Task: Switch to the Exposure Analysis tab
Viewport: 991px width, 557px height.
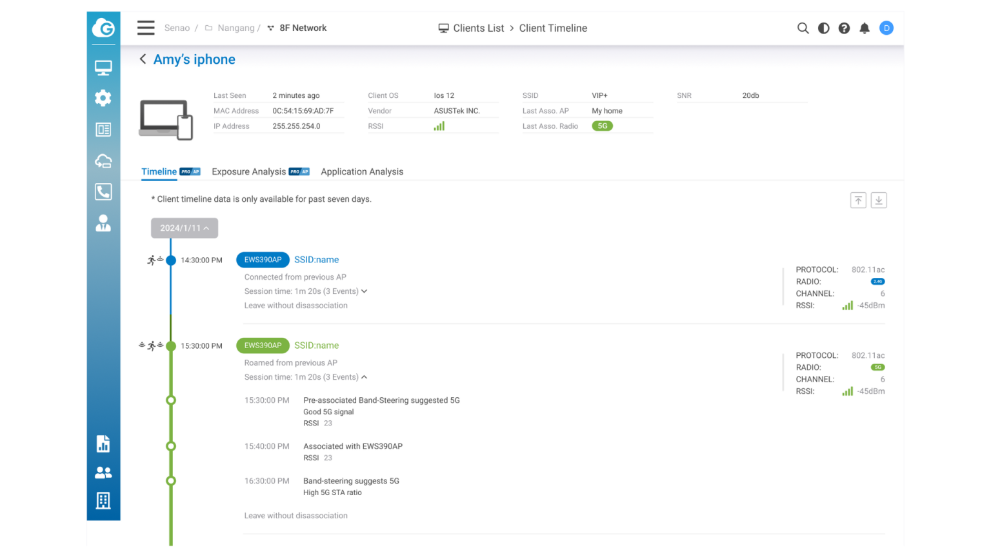Action: (x=248, y=171)
